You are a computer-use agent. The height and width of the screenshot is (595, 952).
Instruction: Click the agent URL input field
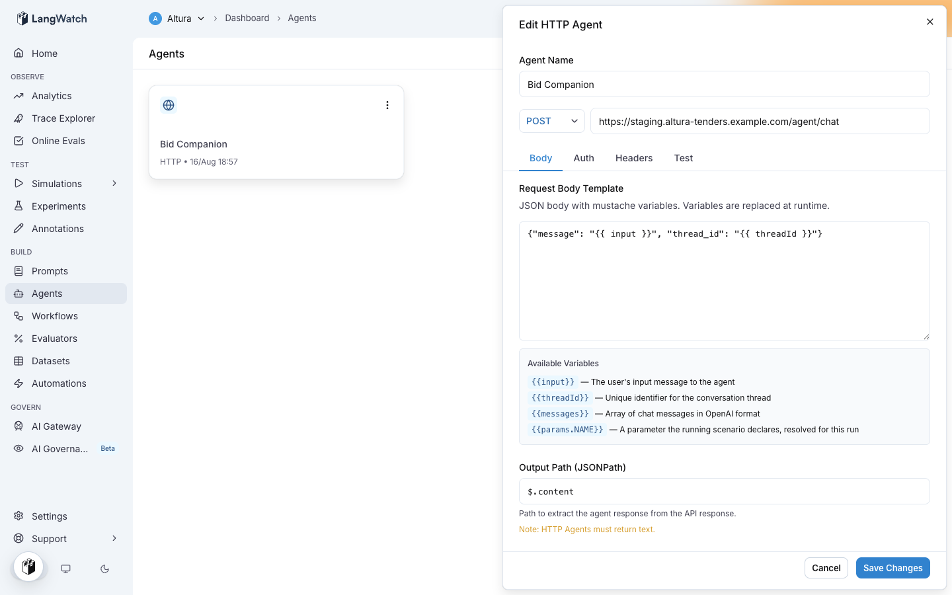click(760, 121)
